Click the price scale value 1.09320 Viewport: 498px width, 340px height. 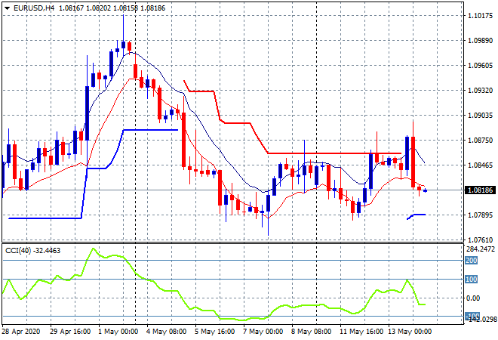pyautogui.click(x=481, y=91)
